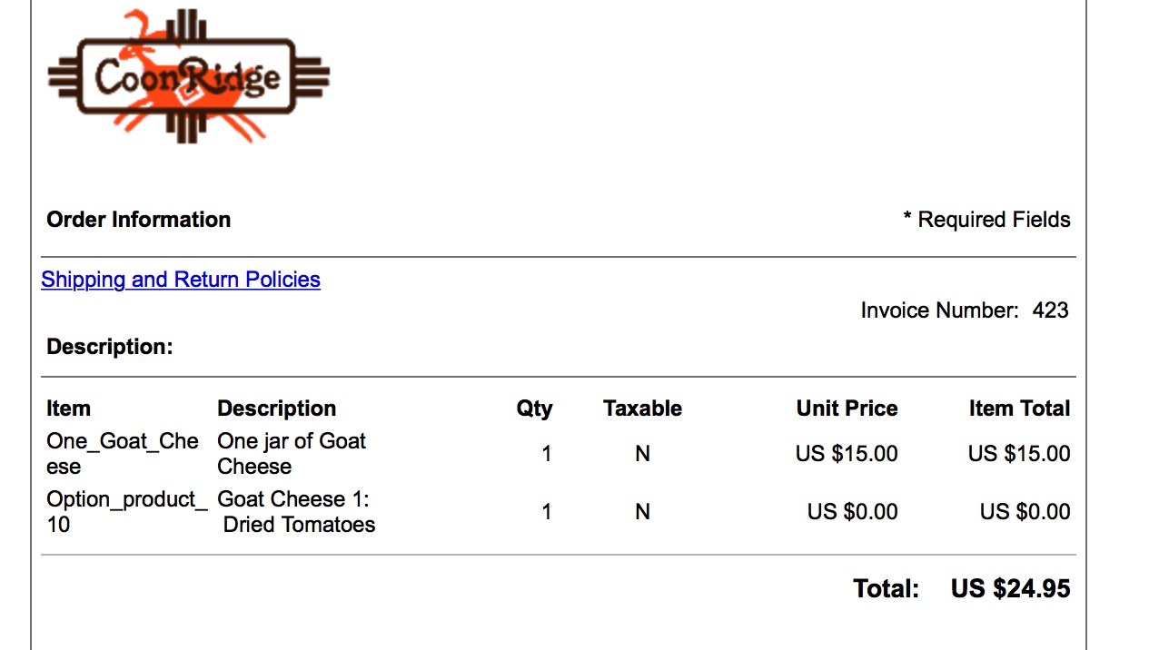1159x650 pixels.
Task: Click the Description: section label
Action: (109, 347)
